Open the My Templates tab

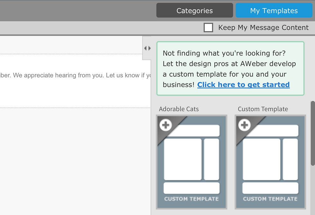point(274,11)
